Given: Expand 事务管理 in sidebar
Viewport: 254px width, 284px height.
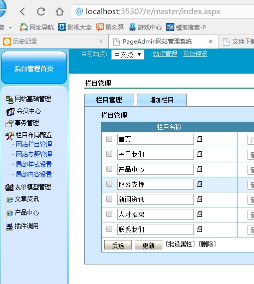Looking at the screenshot, I should [x=22, y=123].
